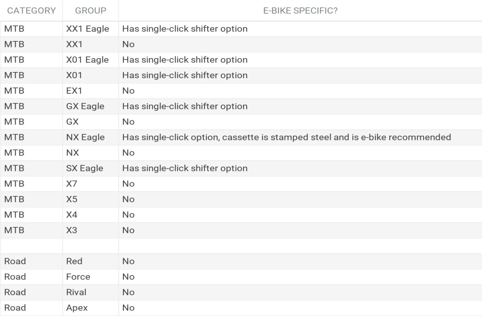The image size is (482, 321).
Task: Select the GX Eagle group cell
Action: (x=91, y=106)
